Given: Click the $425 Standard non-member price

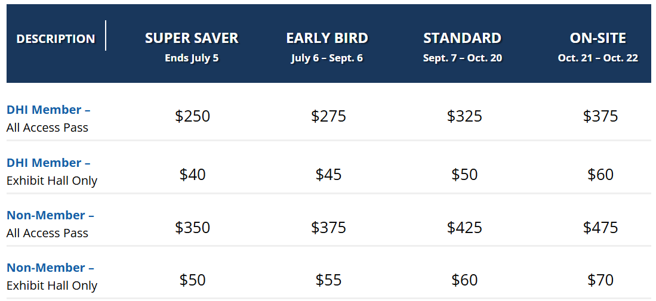Looking at the screenshot, I should [x=464, y=228].
